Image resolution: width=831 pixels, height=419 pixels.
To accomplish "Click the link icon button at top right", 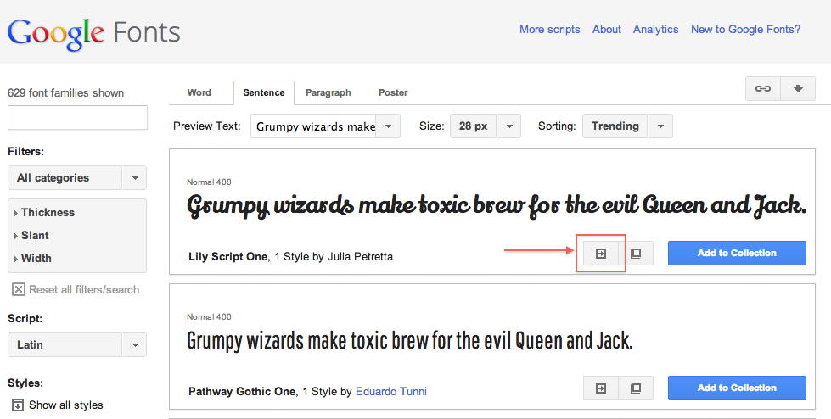I will click(763, 89).
